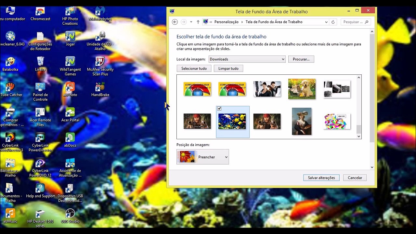Select the abPhoto desktop icon
The image size is (416, 234).
click(70, 90)
